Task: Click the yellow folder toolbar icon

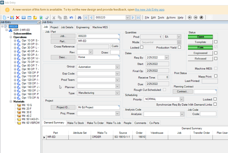Action: coord(35,18)
